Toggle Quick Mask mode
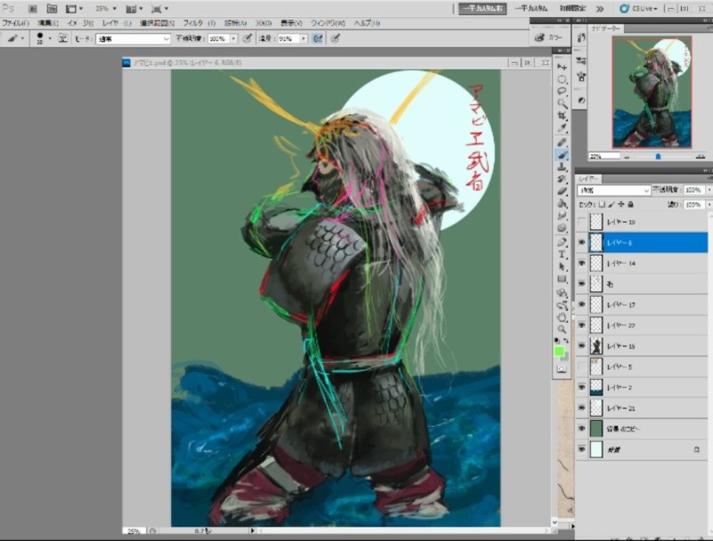This screenshot has height=541, width=713. pyautogui.click(x=562, y=369)
